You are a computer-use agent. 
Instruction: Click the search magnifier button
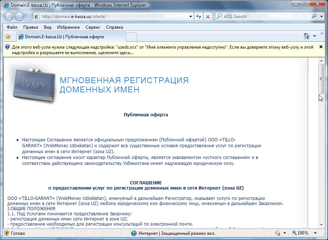314,16
